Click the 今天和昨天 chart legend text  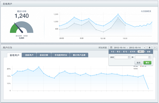point(146,11)
